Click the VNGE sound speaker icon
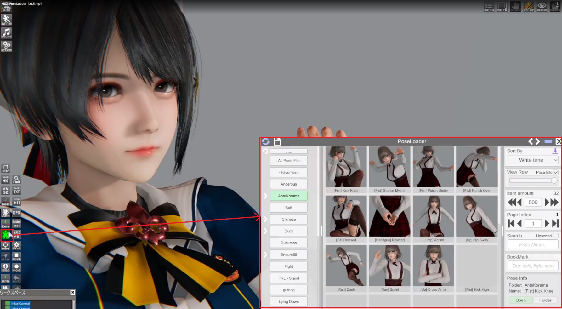The image size is (562, 309). click(6, 180)
